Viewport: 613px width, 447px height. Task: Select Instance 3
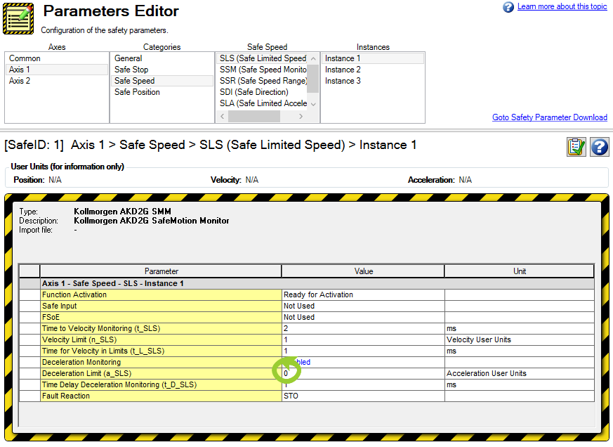pos(373,81)
